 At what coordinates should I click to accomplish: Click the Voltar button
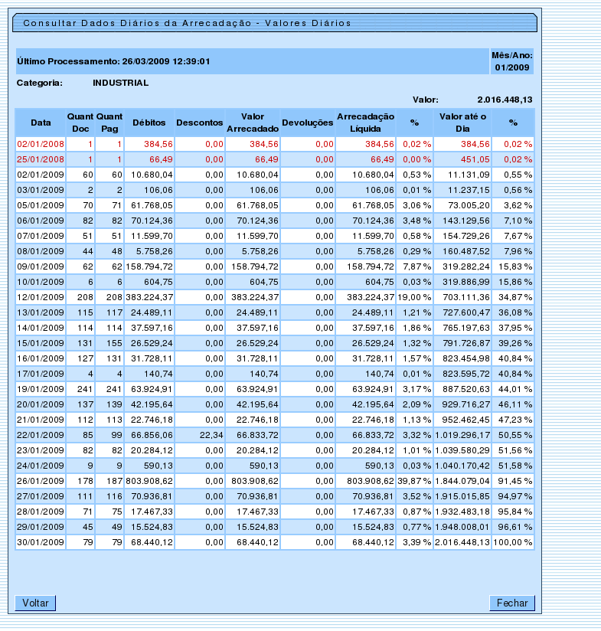click(35, 603)
